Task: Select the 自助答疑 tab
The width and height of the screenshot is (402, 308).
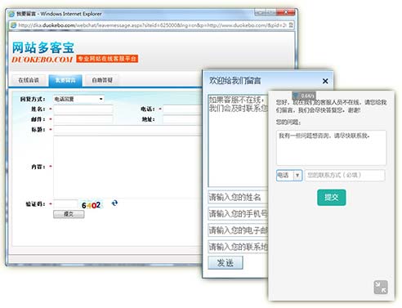Action: coord(102,80)
